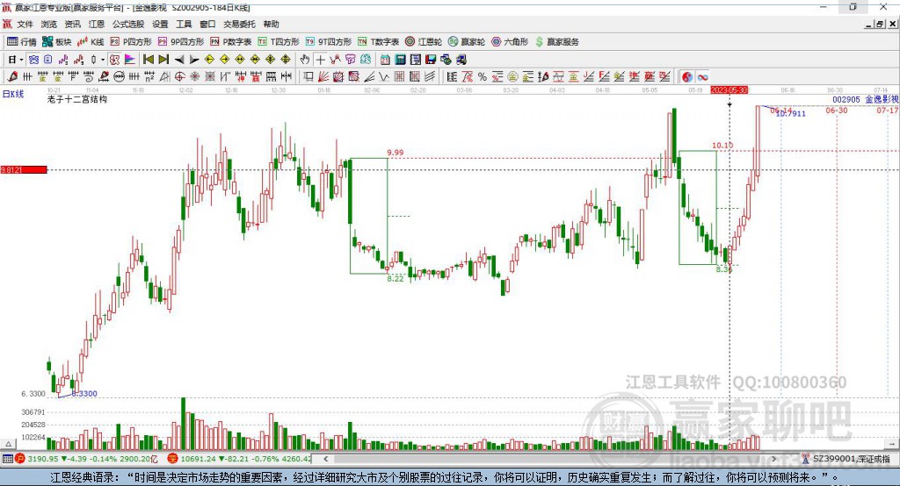Screen dimensions: 900x486
Task: Select the circle cycle tool
Action: coord(119,77)
